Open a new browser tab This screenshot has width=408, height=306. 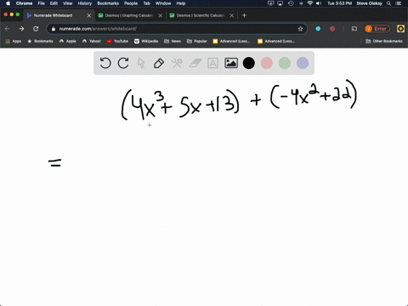click(x=244, y=15)
